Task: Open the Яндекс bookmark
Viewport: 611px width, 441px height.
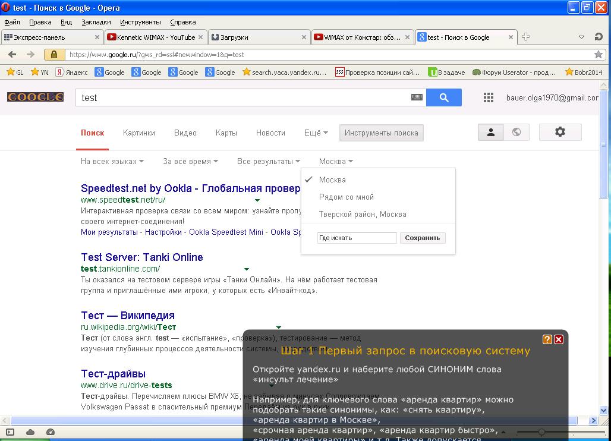Action: (72, 72)
